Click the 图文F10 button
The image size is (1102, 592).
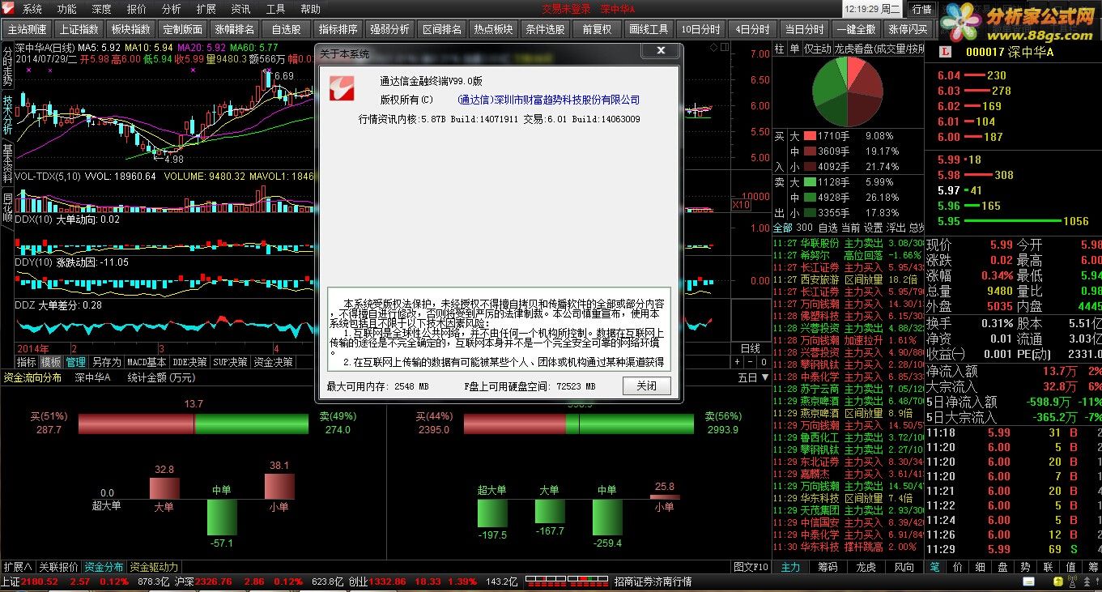point(751,567)
